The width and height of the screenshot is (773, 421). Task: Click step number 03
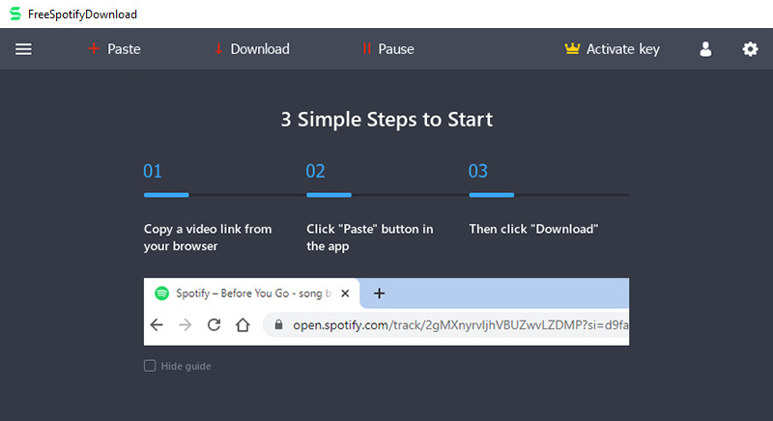478,171
